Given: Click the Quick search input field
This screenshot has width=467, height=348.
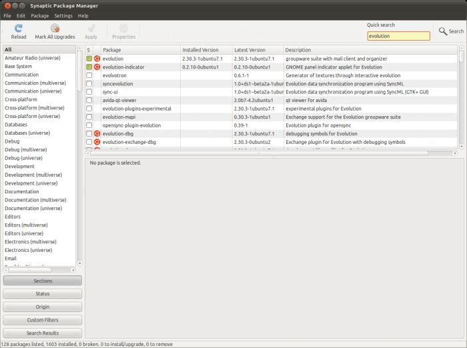Looking at the screenshot, I should pos(398,36).
